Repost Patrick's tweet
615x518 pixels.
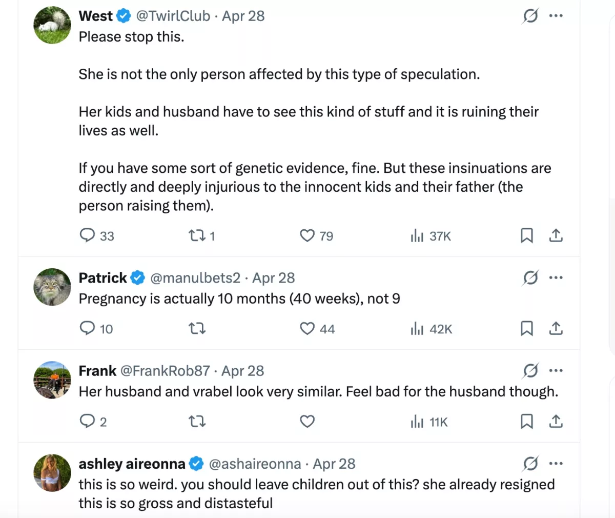click(197, 329)
